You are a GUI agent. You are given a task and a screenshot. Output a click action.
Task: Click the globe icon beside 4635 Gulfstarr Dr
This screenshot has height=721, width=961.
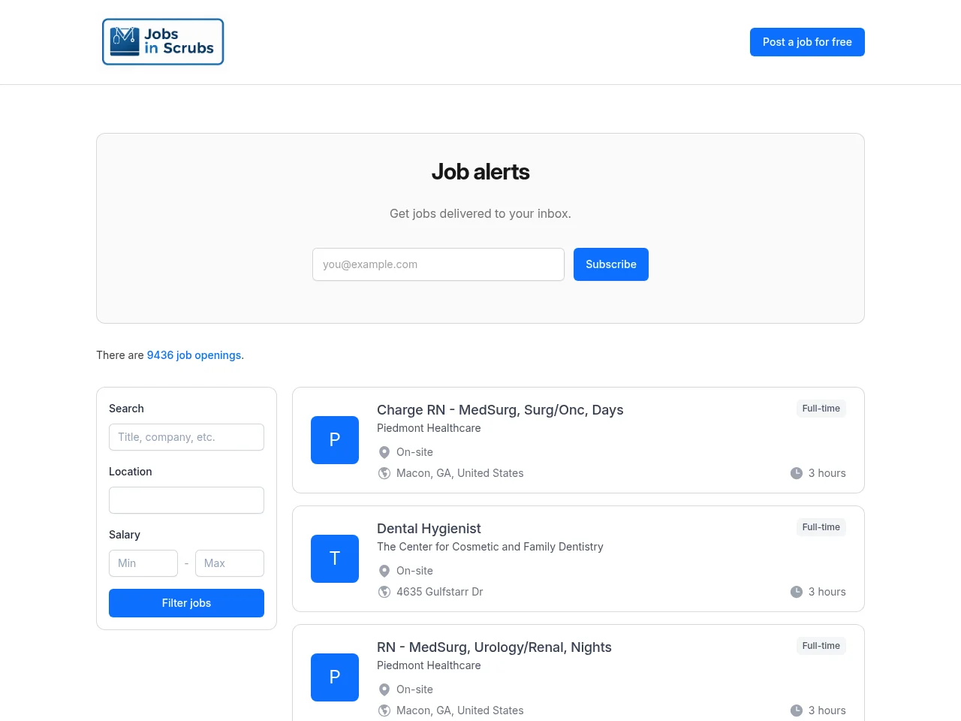pyautogui.click(x=384, y=592)
